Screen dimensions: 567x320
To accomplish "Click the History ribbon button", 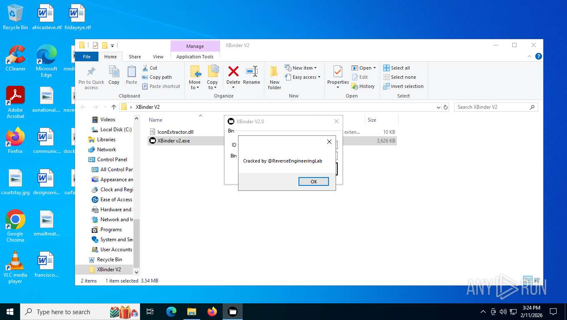I will click(x=363, y=86).
